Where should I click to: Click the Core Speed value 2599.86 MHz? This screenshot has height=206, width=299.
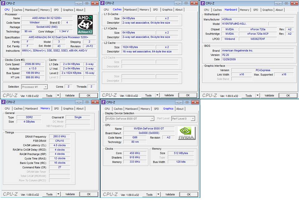click(x=33, y=64)
